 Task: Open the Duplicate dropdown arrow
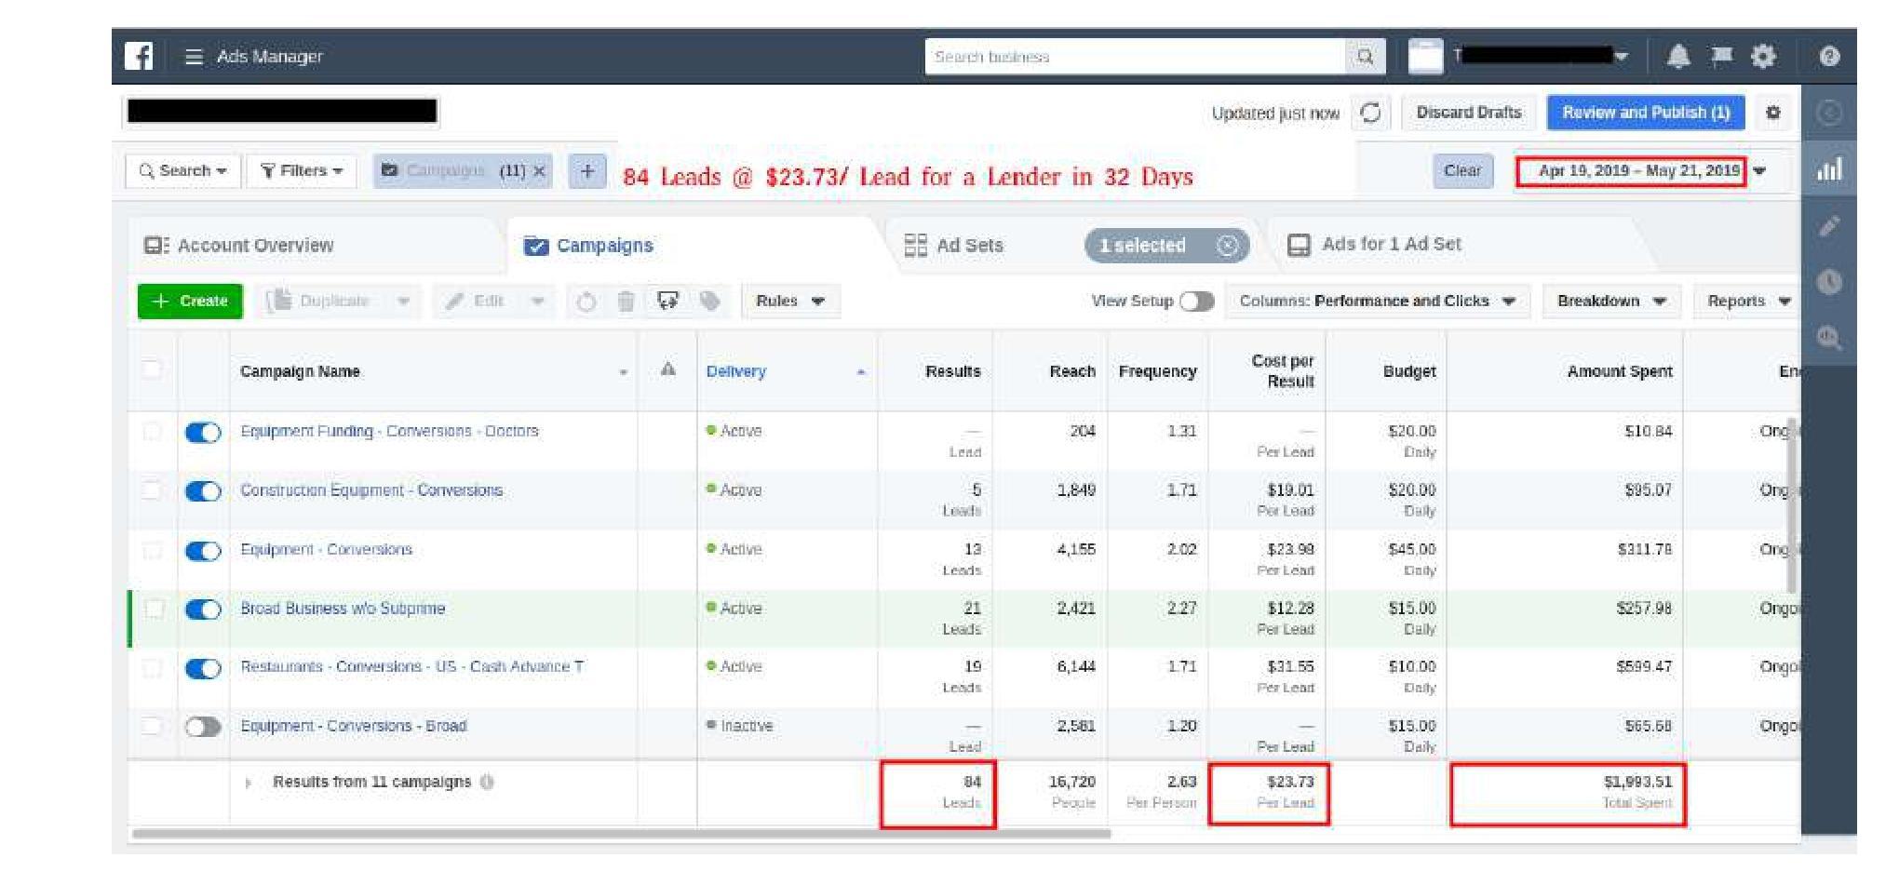coord(403,301)
